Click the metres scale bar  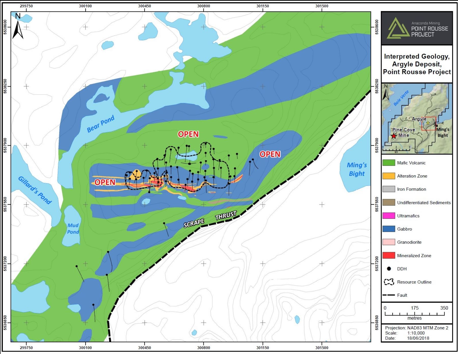pos(414,314)
